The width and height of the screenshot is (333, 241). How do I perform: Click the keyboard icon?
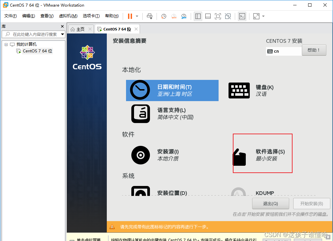pyautogui.click(x=239, y=90)
